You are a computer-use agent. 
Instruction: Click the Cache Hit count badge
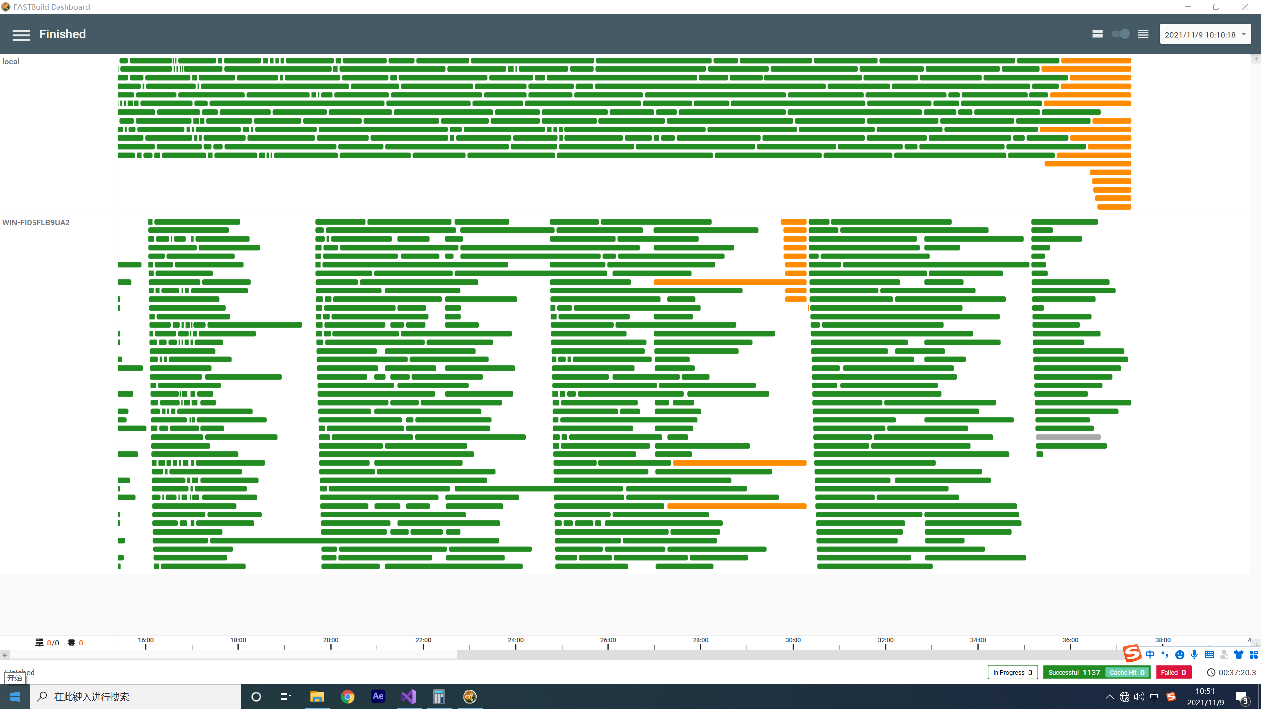click(1127, 673)
